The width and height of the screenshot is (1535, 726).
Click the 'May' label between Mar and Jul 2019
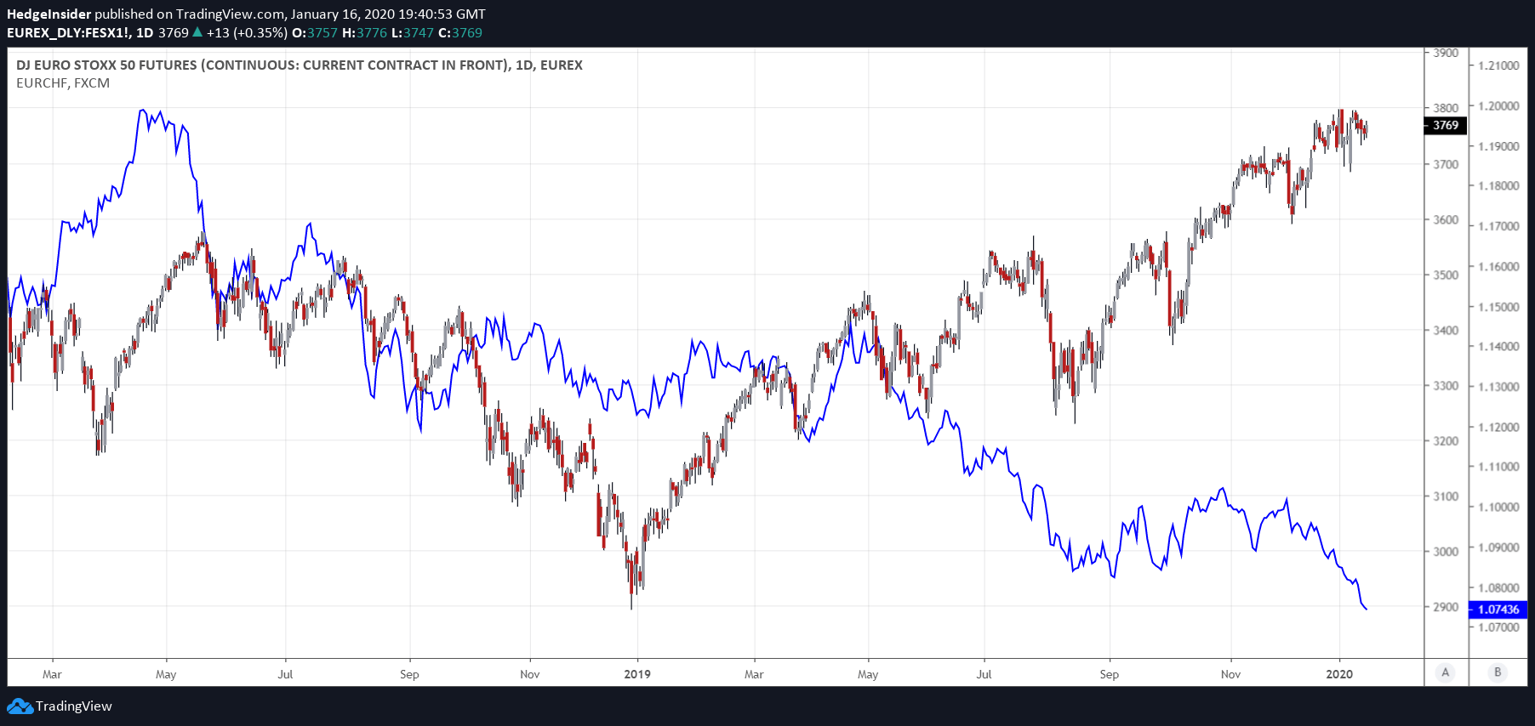(868, 674)
